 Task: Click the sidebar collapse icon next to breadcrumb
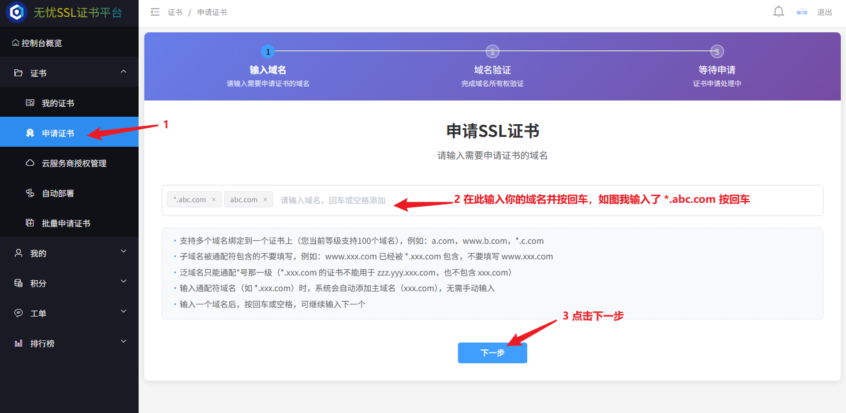pos(155,12)
